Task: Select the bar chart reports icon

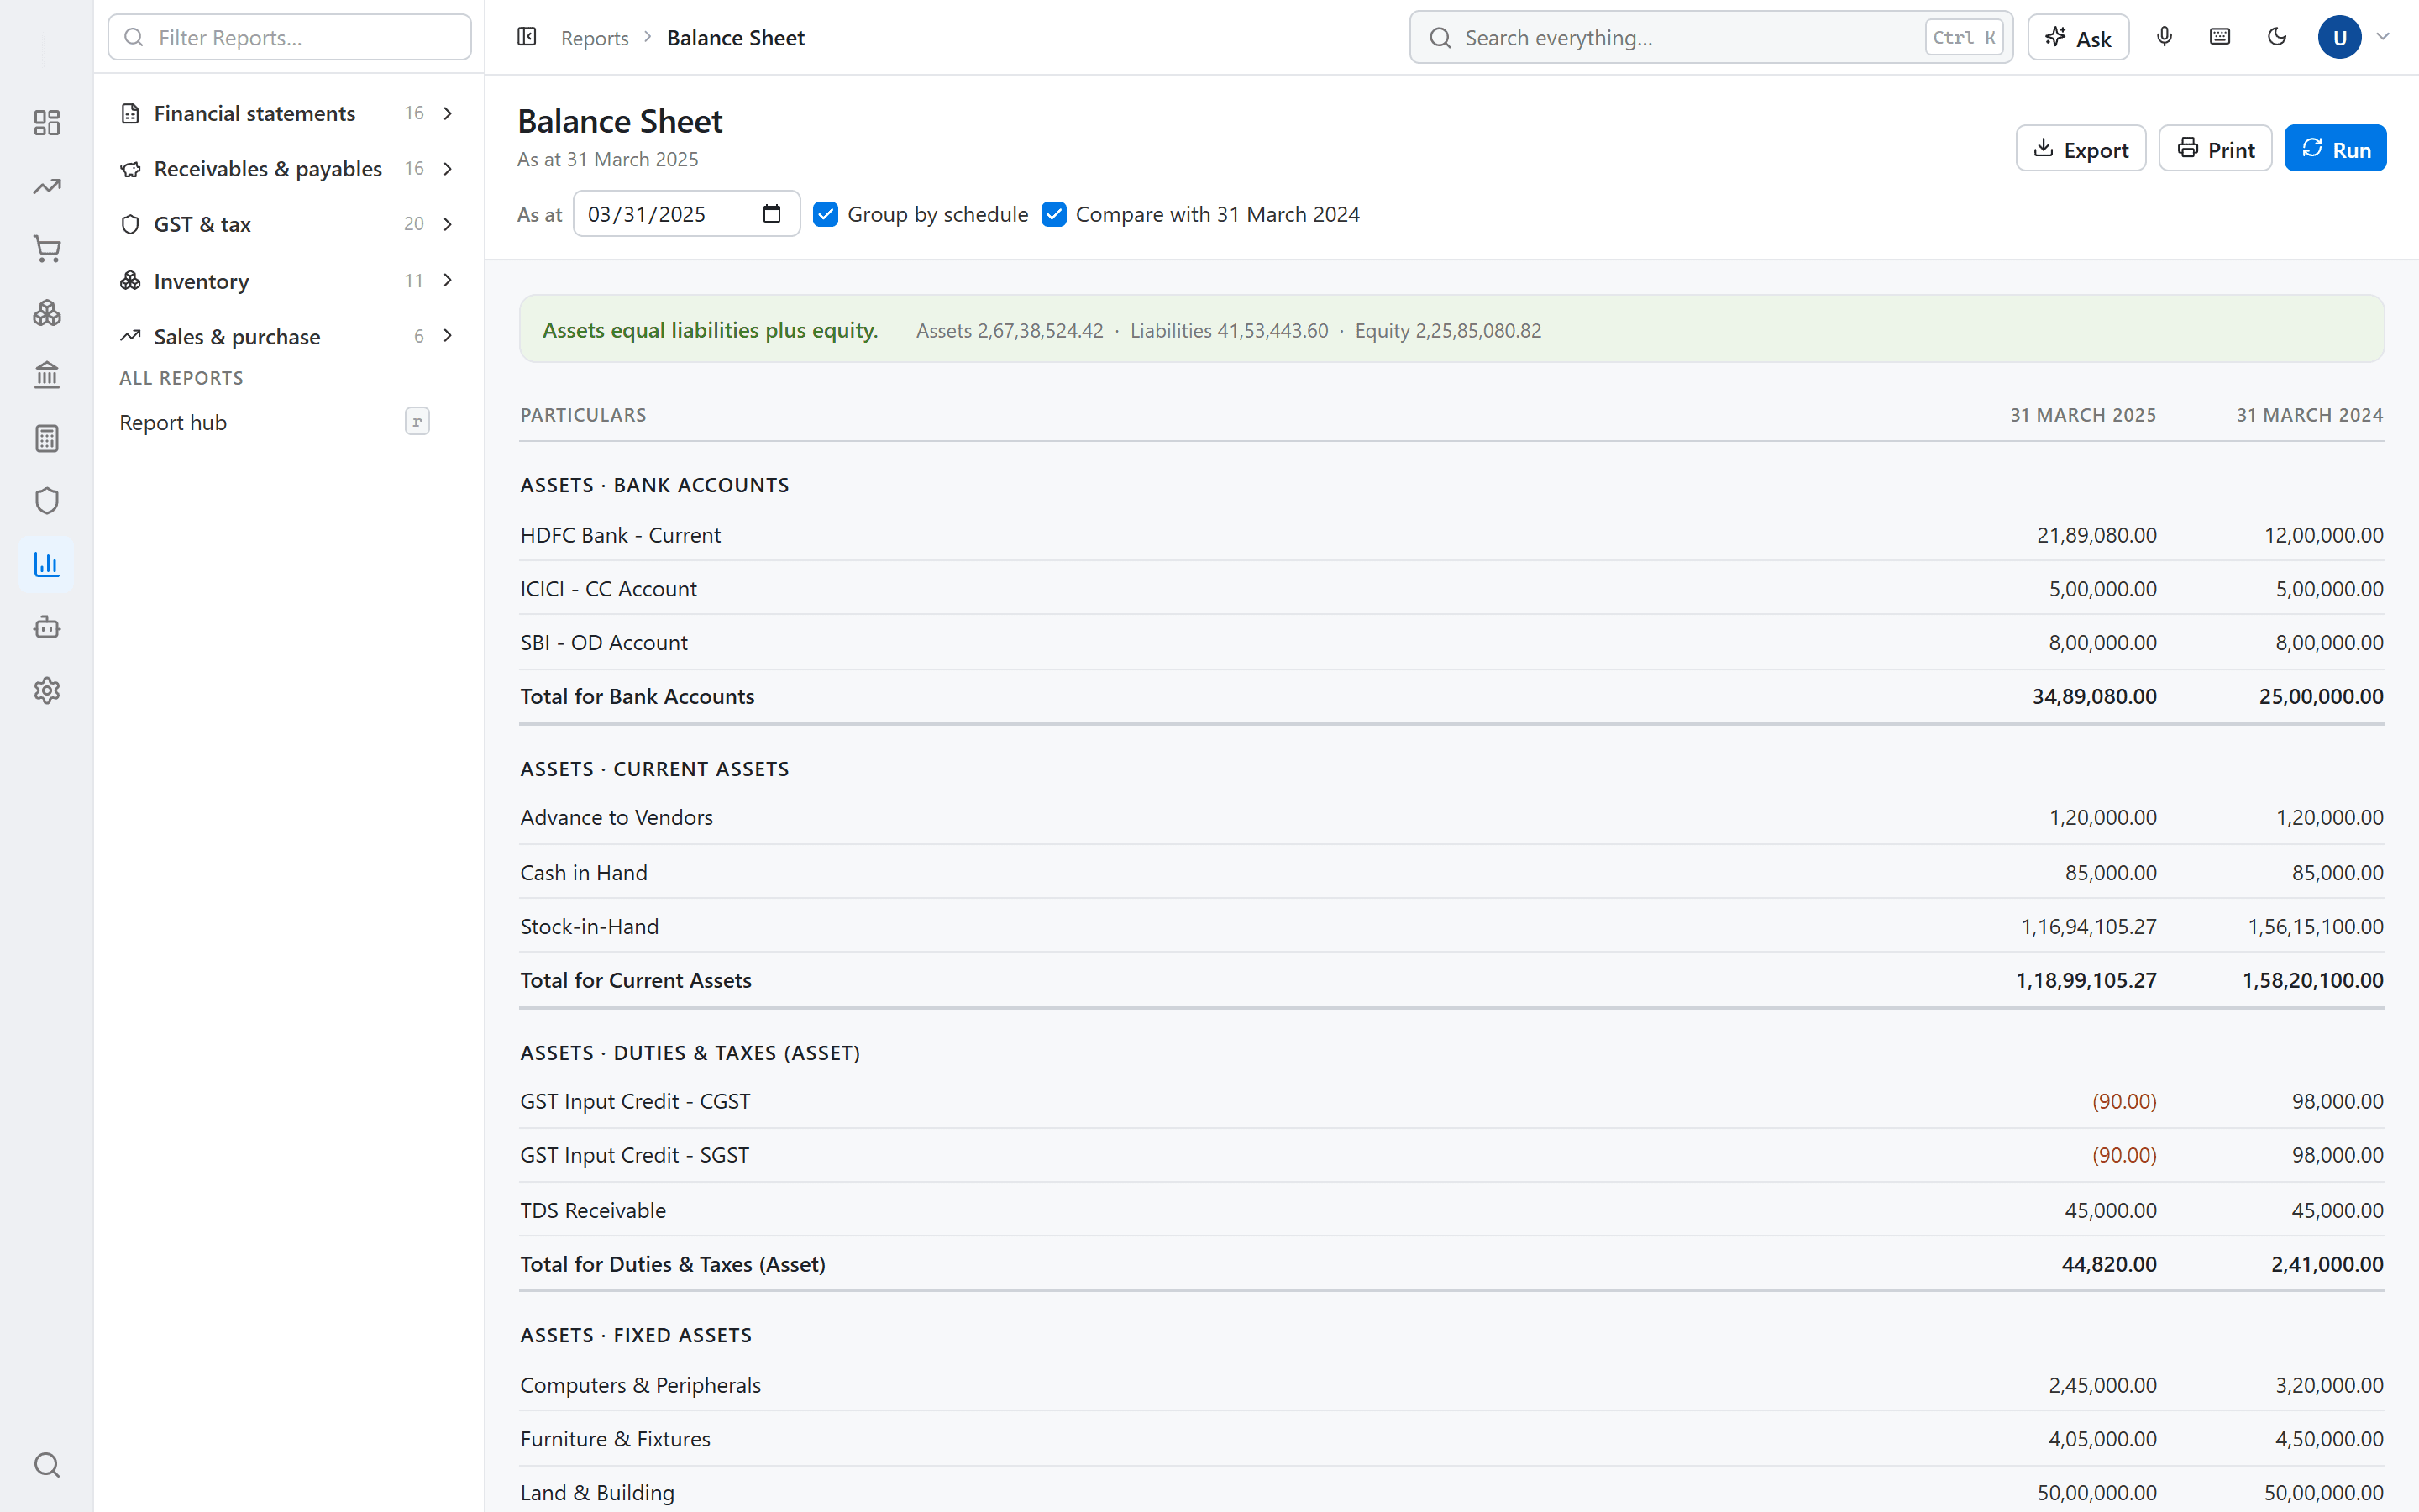Action: (x=47, y=564)
